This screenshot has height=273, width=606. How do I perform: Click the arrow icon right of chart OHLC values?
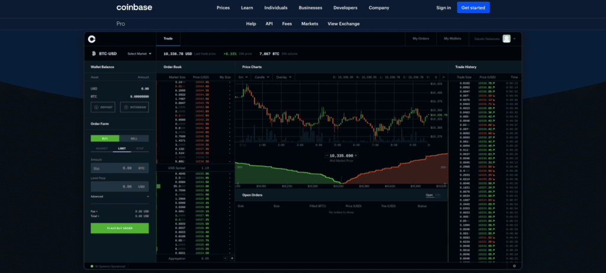pos(445,77)
